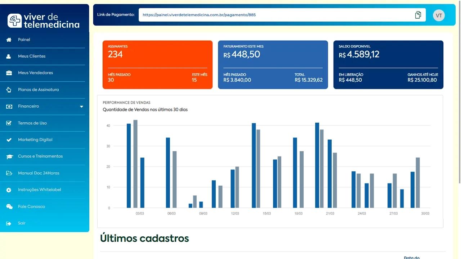Click the tallest gray bar near 03/03
This screenshot has height=259, width=461.
pos(135,164)
